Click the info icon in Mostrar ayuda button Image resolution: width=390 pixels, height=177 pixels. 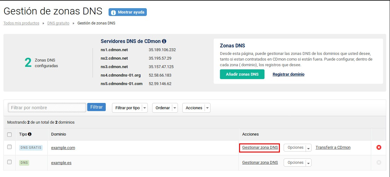(x=114, y=12)
